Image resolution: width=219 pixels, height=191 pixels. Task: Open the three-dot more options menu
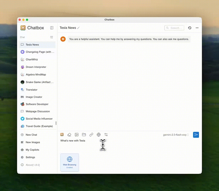click(x=197, y=28)
